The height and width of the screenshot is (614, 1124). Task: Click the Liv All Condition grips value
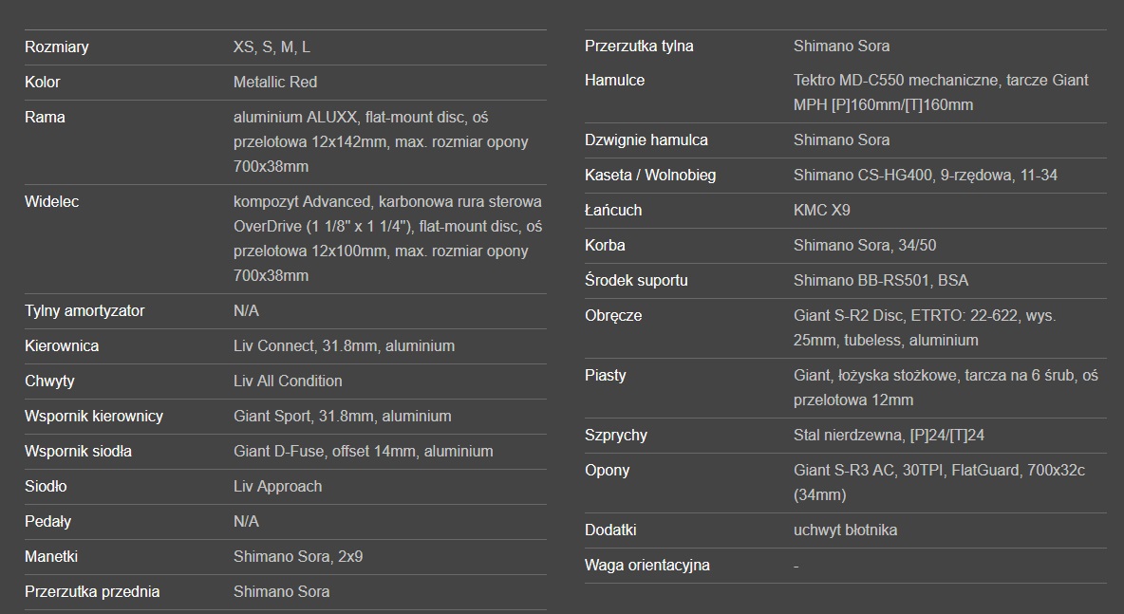[288, 381]
